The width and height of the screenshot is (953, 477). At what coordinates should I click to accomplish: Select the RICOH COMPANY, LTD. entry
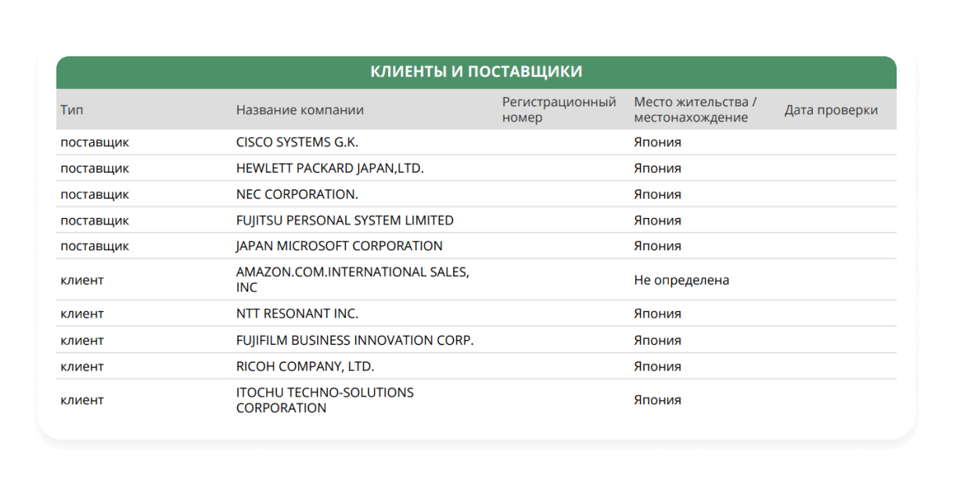pos(304,366)
